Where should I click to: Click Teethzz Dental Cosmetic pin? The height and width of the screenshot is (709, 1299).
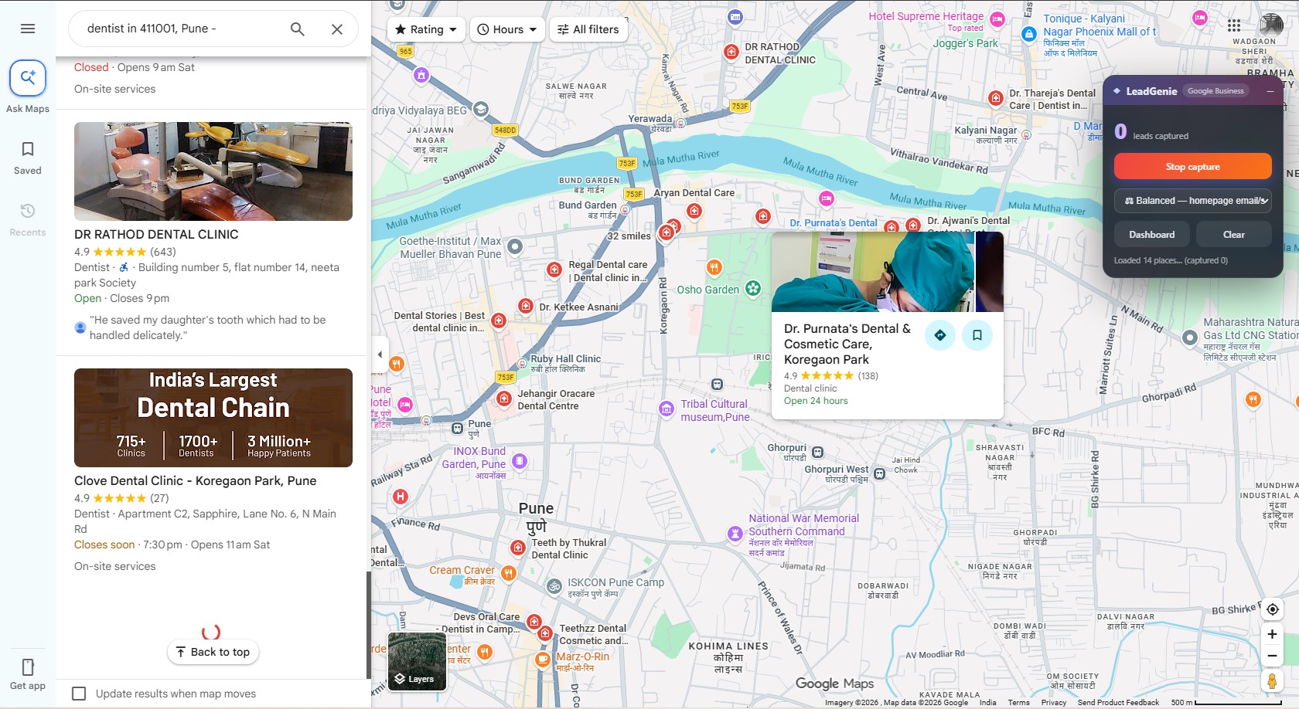tap(545, 633)
